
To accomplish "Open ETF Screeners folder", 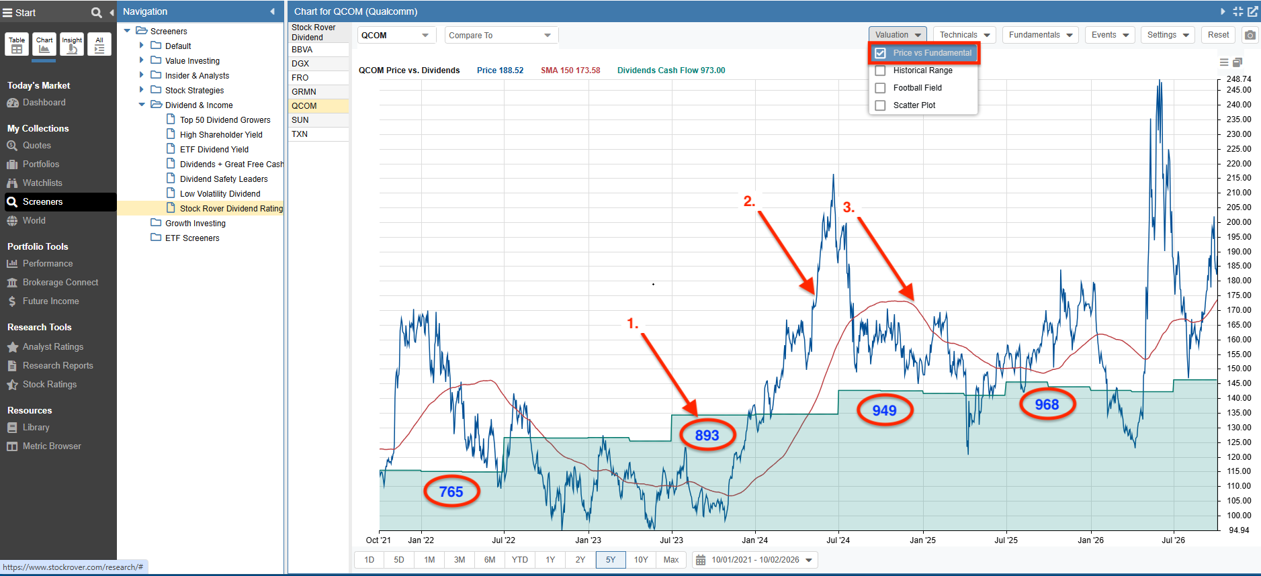I will (x=192, y=238).
